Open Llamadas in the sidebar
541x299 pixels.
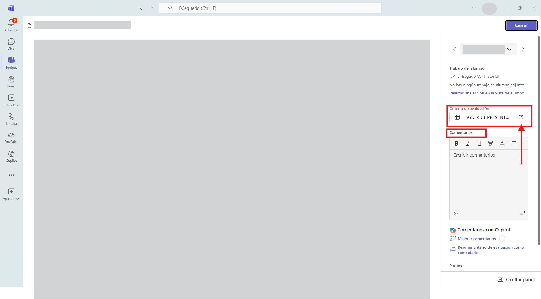coord(11,119)
